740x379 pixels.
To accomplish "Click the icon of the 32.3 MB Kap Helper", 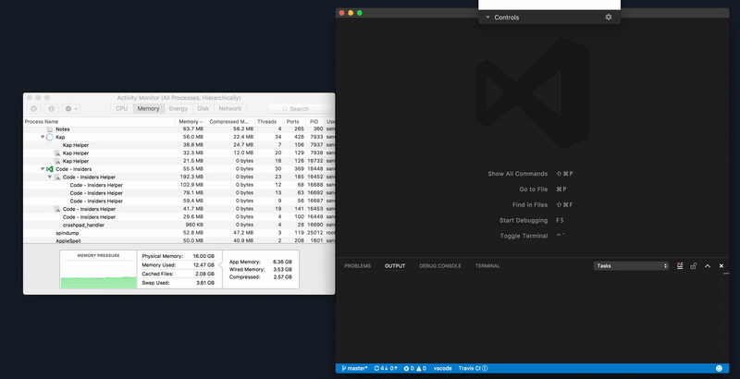I will pos(57,153).
